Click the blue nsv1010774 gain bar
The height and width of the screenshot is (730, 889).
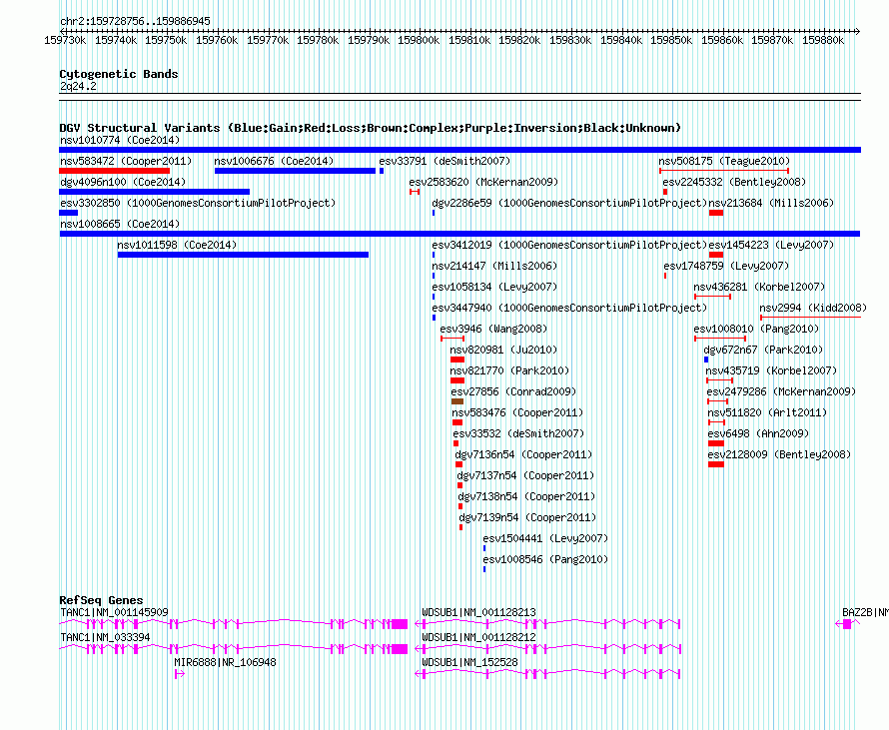[x=459, y=150]
